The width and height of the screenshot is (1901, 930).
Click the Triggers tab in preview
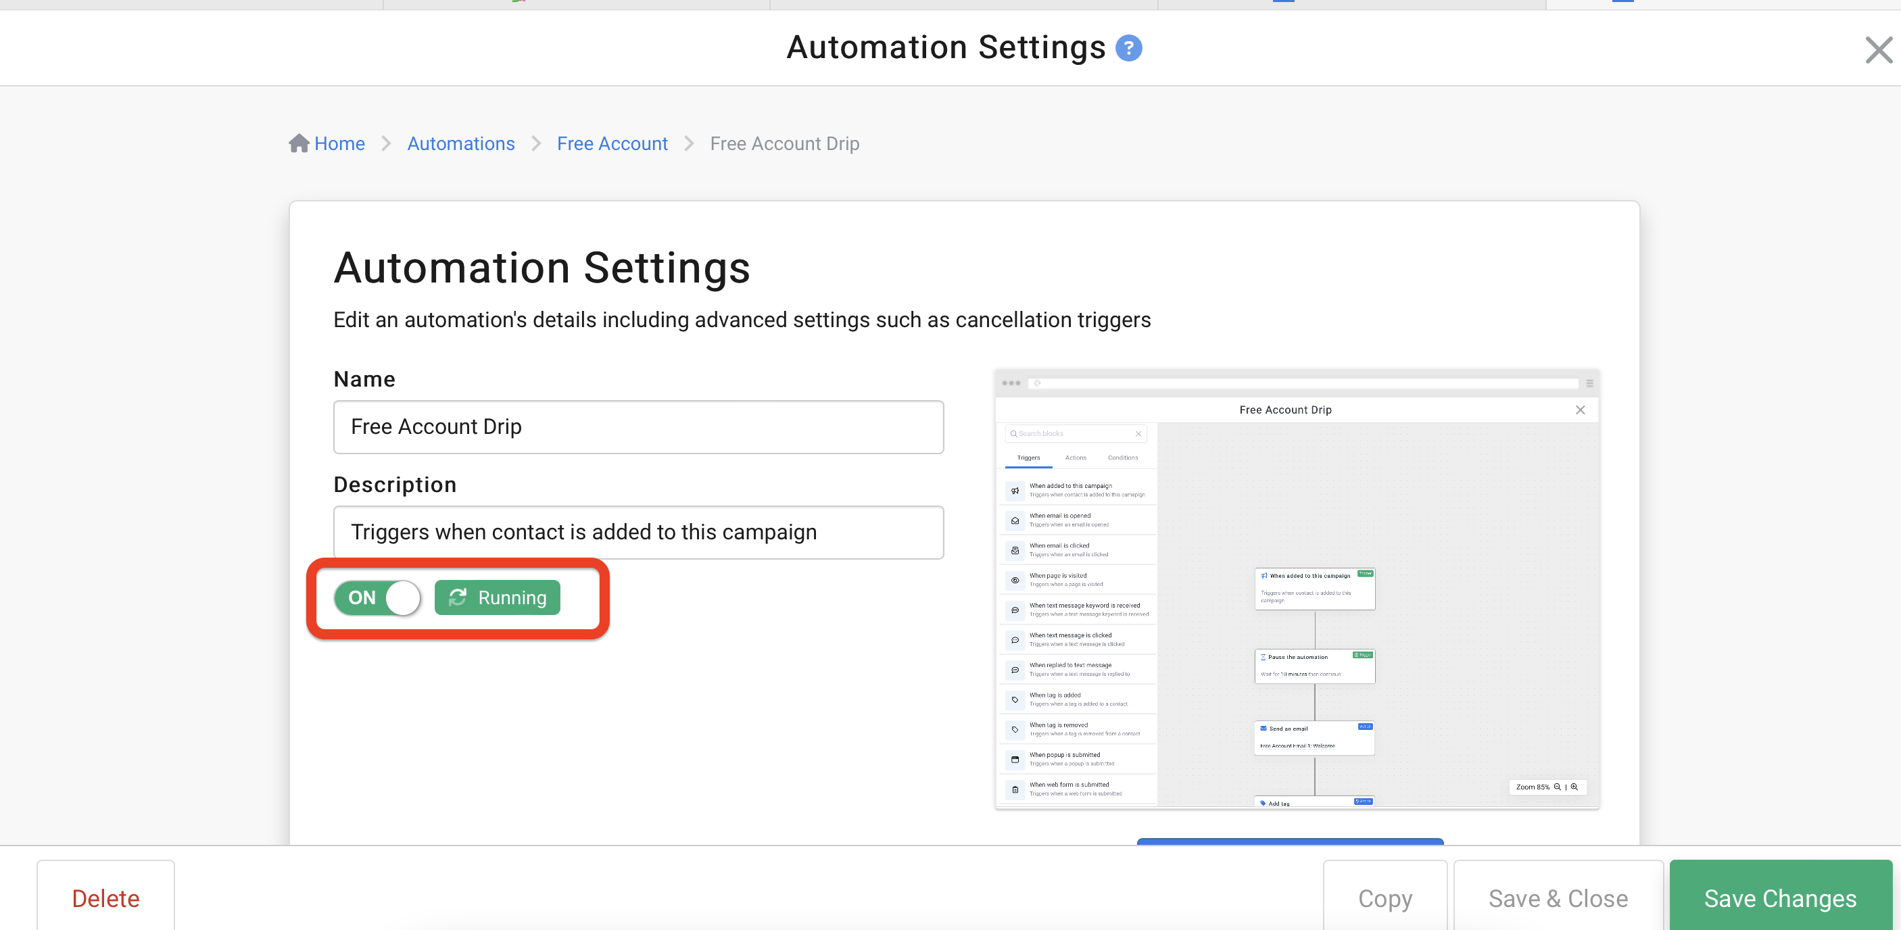click(x=1028, y=458)
